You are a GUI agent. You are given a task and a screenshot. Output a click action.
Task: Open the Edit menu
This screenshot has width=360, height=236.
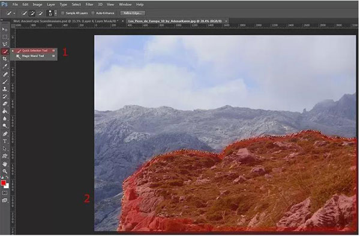click(25, 4)
